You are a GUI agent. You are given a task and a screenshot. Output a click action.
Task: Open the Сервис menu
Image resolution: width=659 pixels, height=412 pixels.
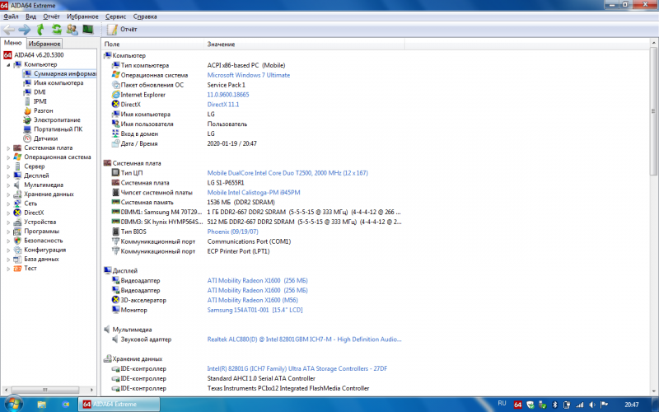pyautogui.click(x=115, y=16)
